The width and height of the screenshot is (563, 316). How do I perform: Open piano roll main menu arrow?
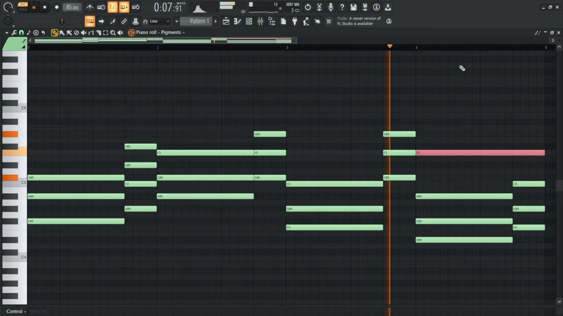tap(7, 32)
